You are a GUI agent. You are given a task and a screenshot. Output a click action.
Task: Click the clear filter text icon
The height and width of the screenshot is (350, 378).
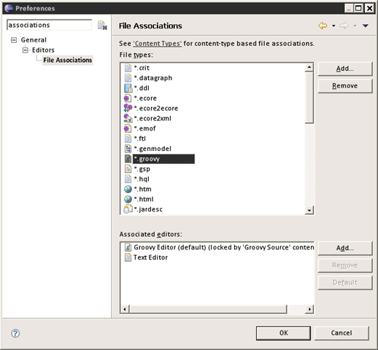(x=102, y=26)
